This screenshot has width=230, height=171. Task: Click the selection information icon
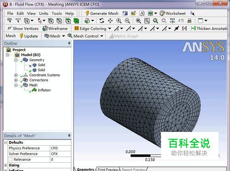pos(192,13)
